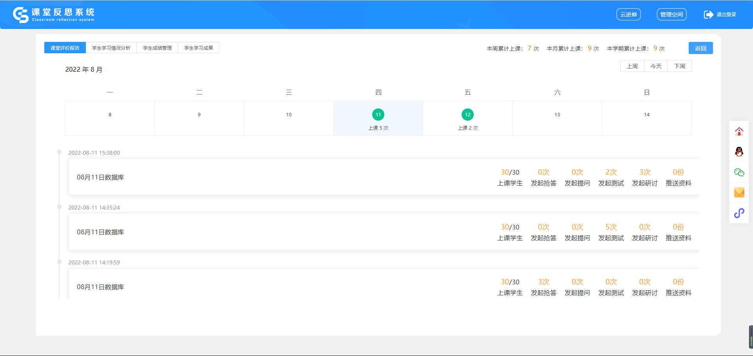
Task: Select the 课堂评价报告 tab
Action: click(65, 48)
